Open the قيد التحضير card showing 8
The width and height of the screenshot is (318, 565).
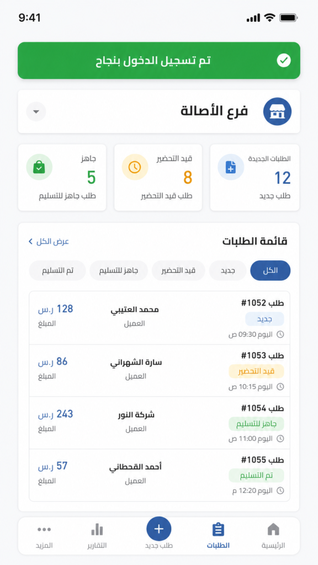tap(158, 177)
